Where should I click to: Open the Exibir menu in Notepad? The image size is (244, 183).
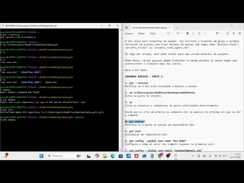click(152, 33)
